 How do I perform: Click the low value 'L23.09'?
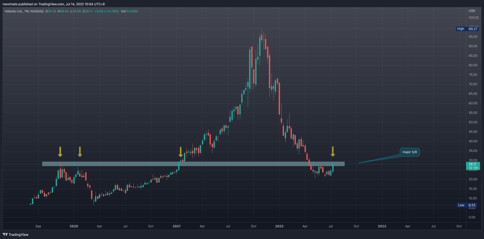tap(76, 11)
